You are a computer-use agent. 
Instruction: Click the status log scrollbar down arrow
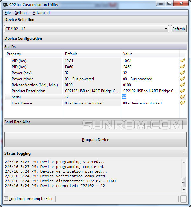(184, 190)
